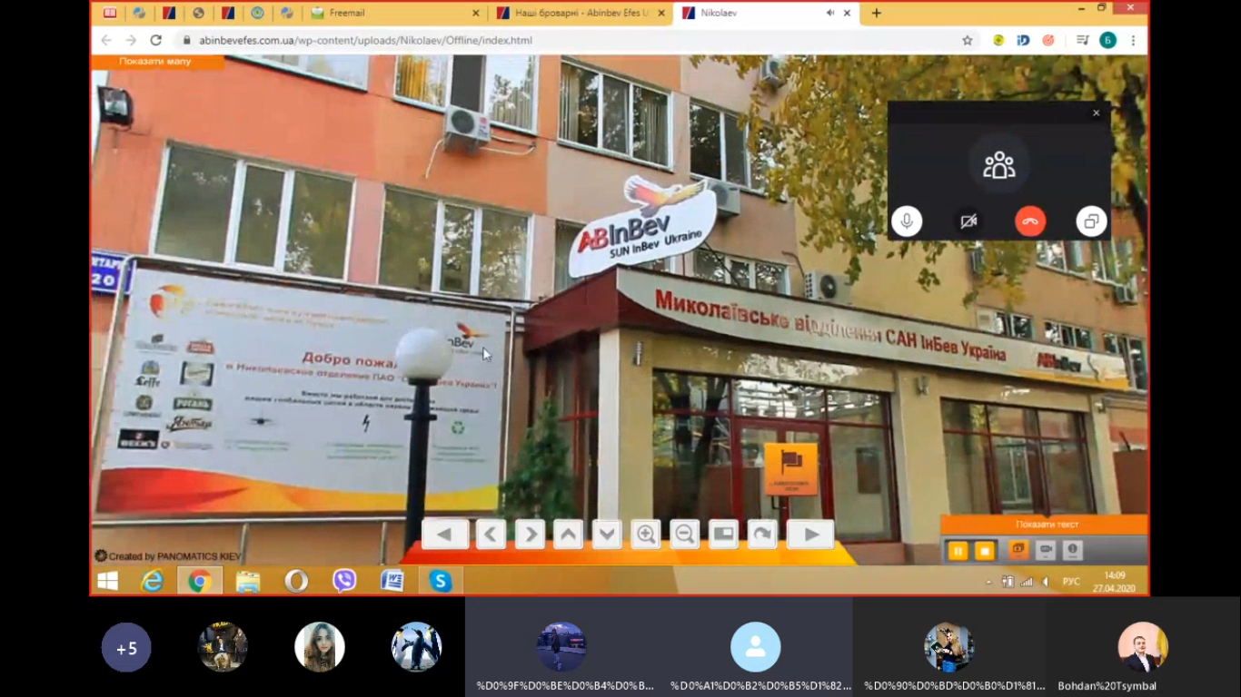Zoom out of the panorama

click(x=685, y=535)
